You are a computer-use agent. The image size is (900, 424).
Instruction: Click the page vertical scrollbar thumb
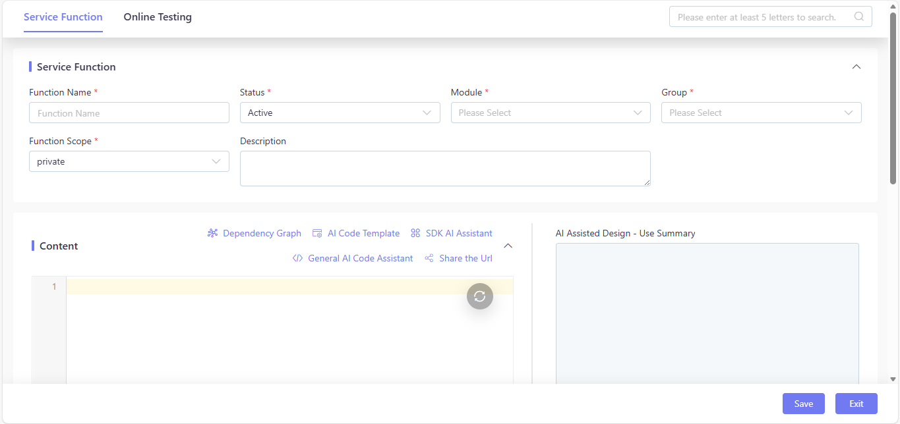[893, 99]
